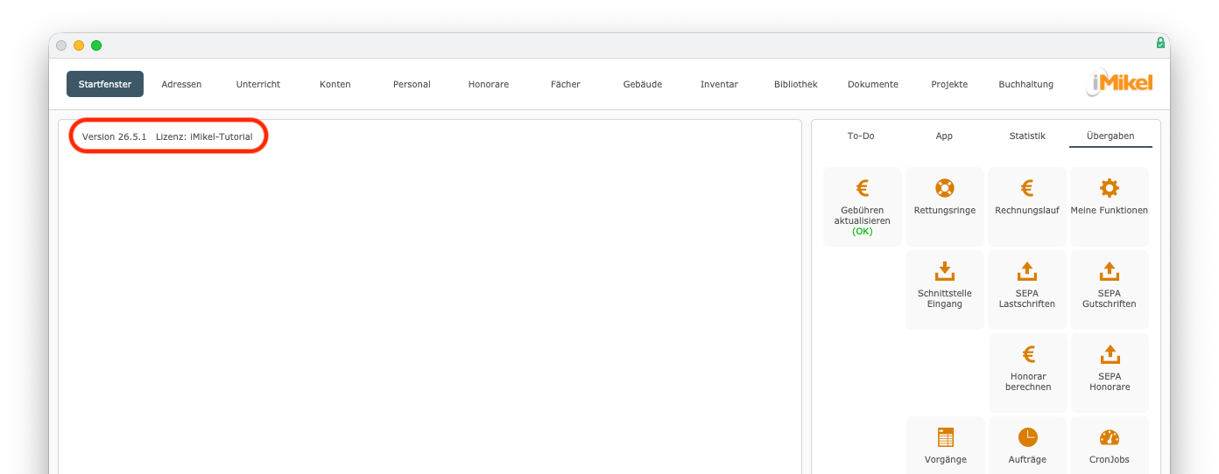The width and height of the screenshot is (1219, 474).
Task: Click the green (OK) status text
Action: [x=863, y=231]
